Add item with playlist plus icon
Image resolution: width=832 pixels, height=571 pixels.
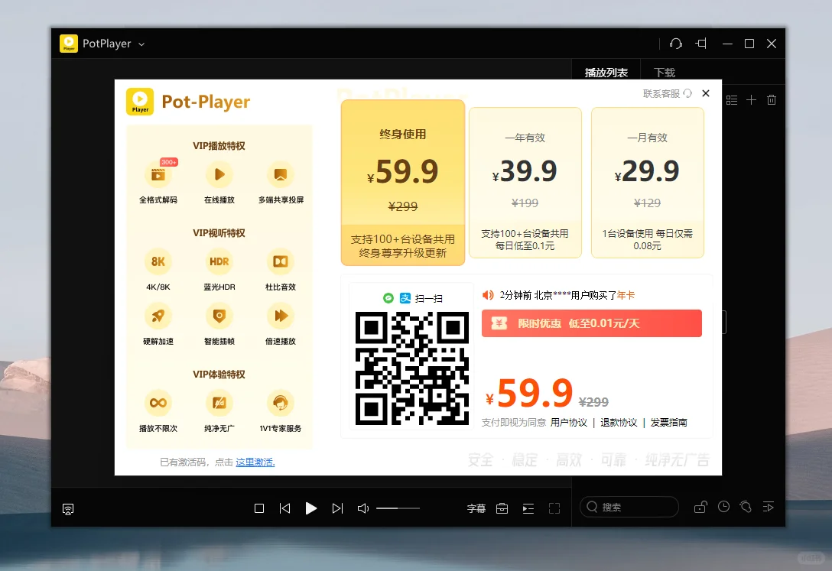pos(752,99)
